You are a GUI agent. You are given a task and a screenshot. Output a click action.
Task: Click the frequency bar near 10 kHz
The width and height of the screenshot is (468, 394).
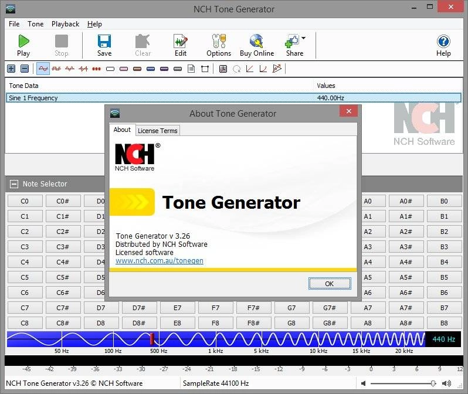coord(318,339)
